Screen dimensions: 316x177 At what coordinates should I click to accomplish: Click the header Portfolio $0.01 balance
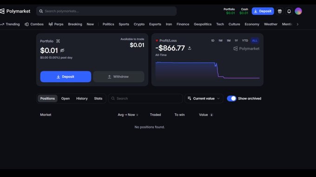click(x=229, y=11)
